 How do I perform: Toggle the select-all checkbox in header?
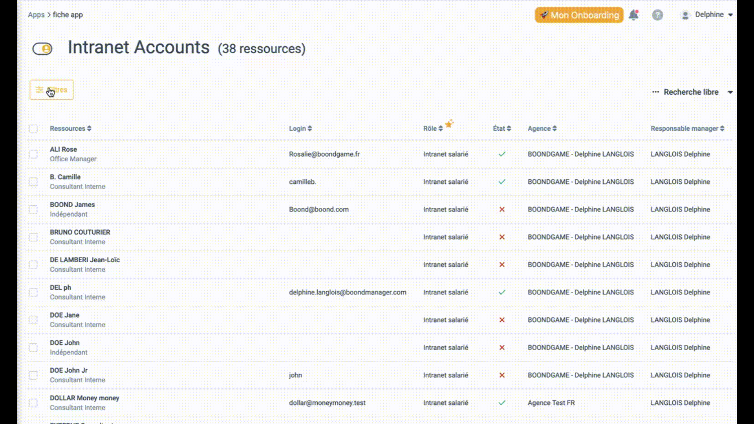(33, 129)
